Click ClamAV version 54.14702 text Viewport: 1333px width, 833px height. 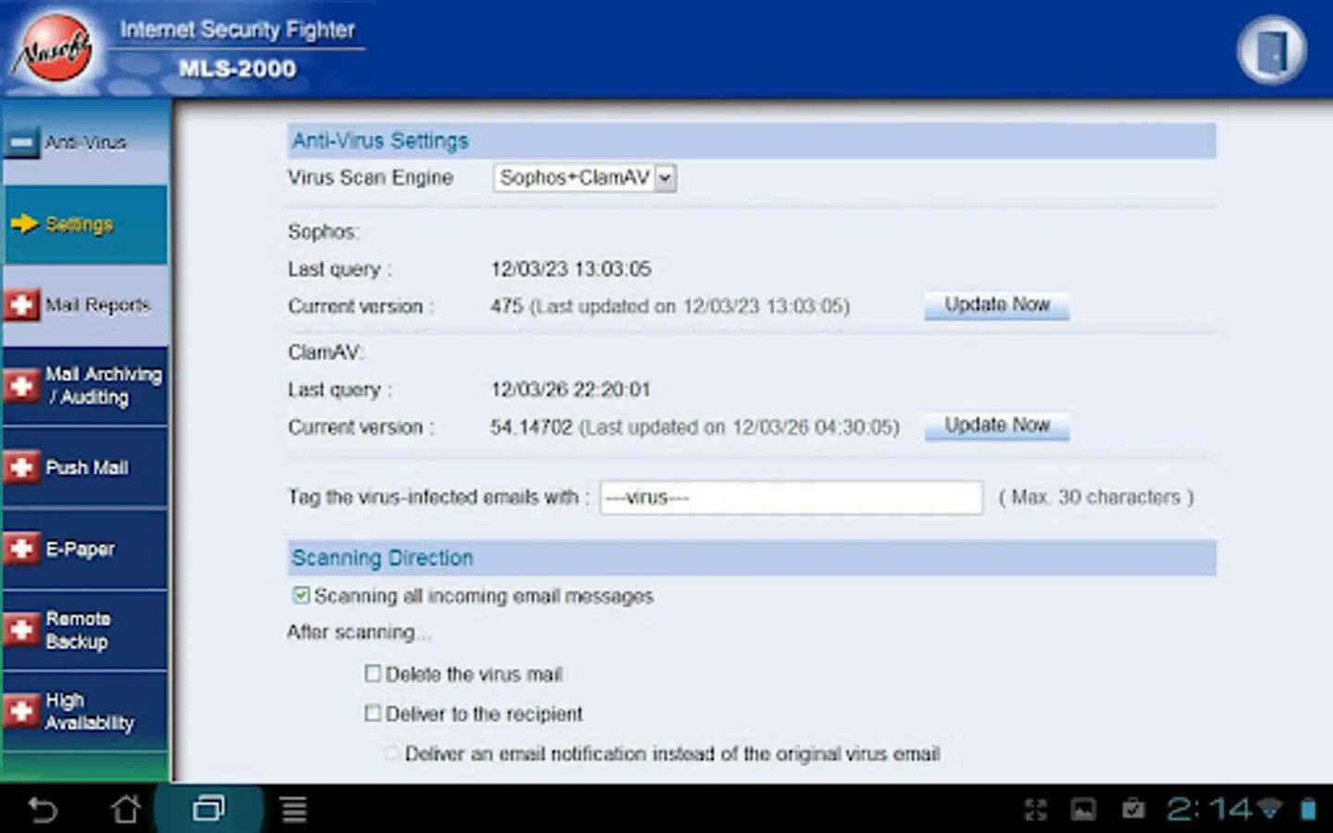click(694, 428)
